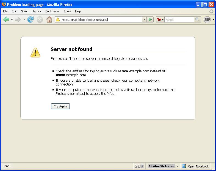The height and width of the screenshot is (171, 216).
Task: Open the Back history dropdown arrow
Action: click(12, 20)
